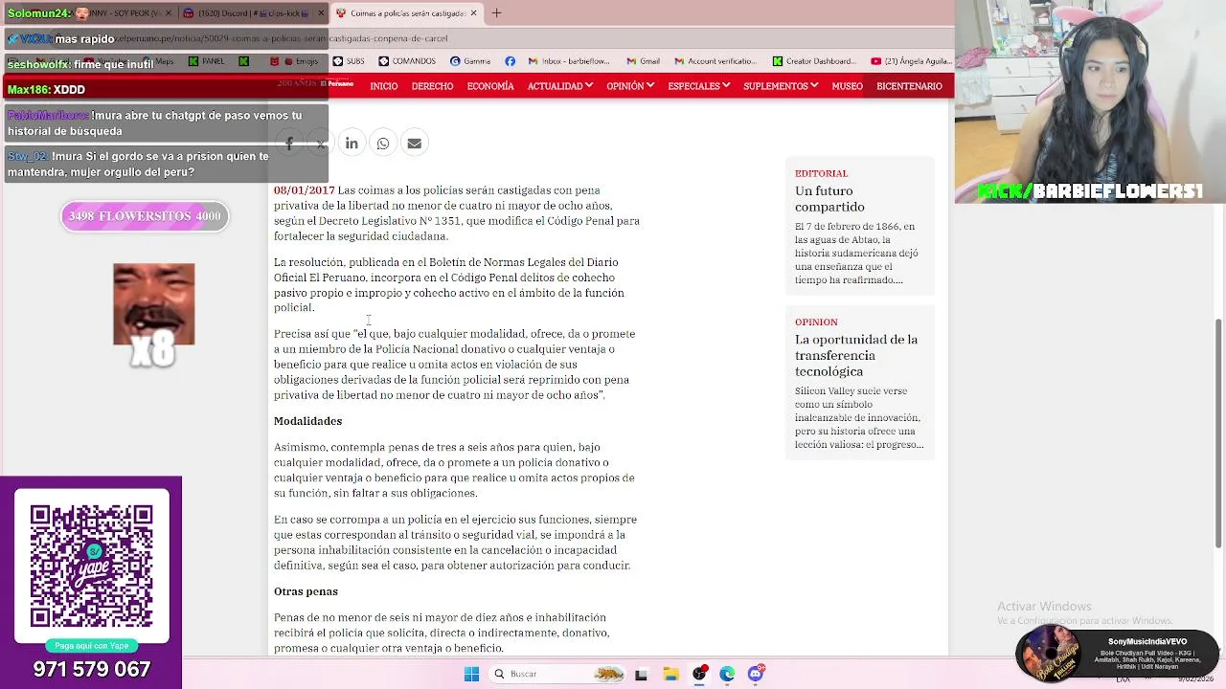The image size is (1226, 689).
Task: Open the SUBS bookmark
Action: pyautogui.click(x=349, y=61)
